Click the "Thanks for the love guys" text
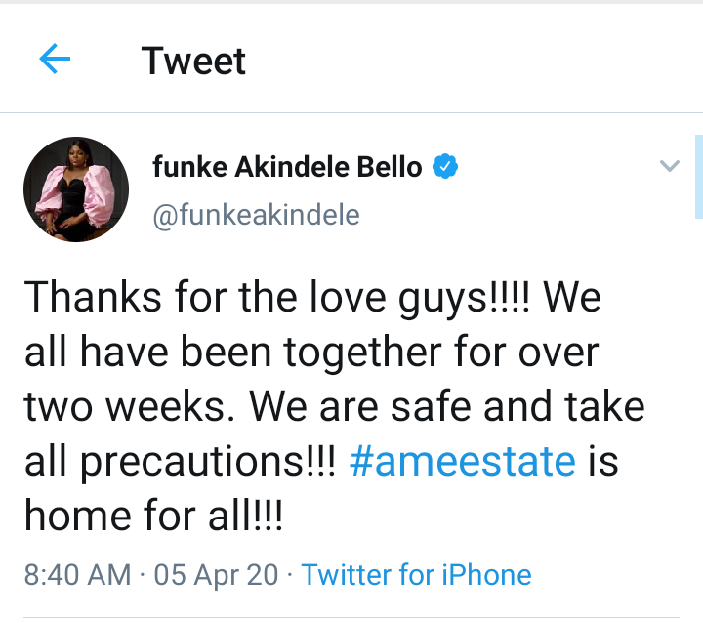This screenshot has height=623, width=703. coord(256,298)
